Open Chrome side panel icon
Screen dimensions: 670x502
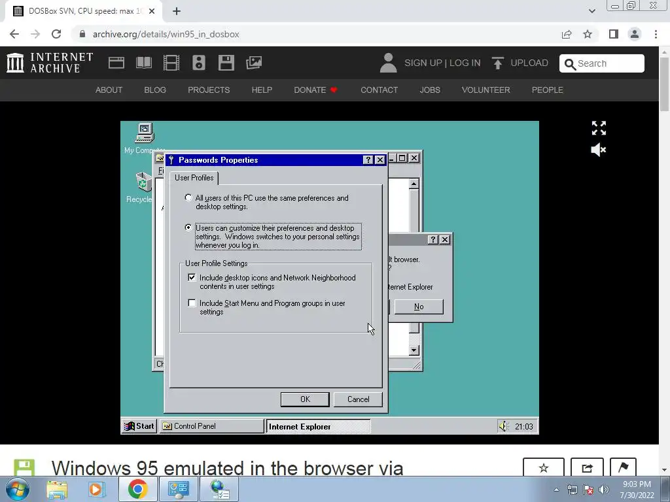tap(614, 34)
